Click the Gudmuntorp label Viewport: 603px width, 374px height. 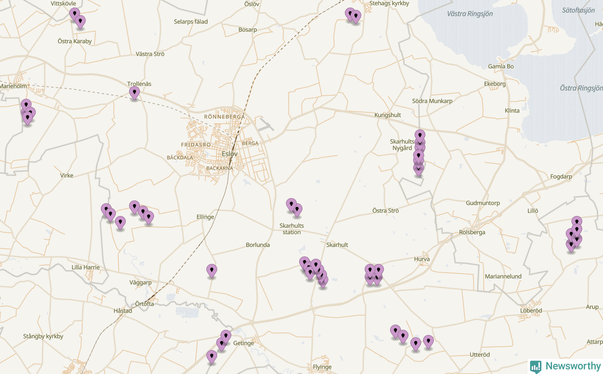[483, 203]
